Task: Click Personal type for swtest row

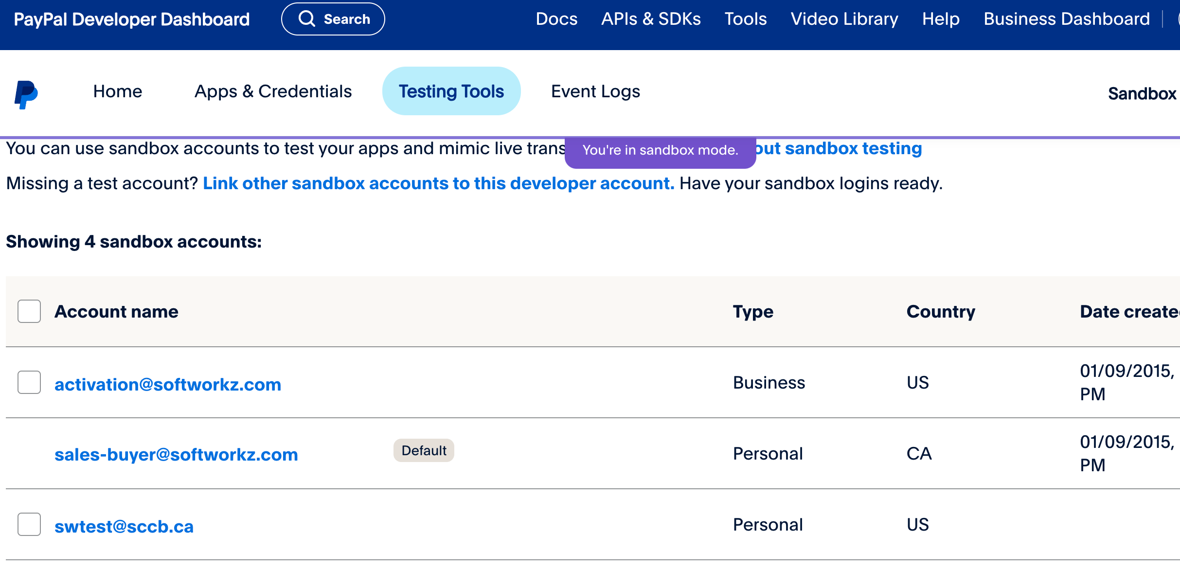Action: point(768,524)
